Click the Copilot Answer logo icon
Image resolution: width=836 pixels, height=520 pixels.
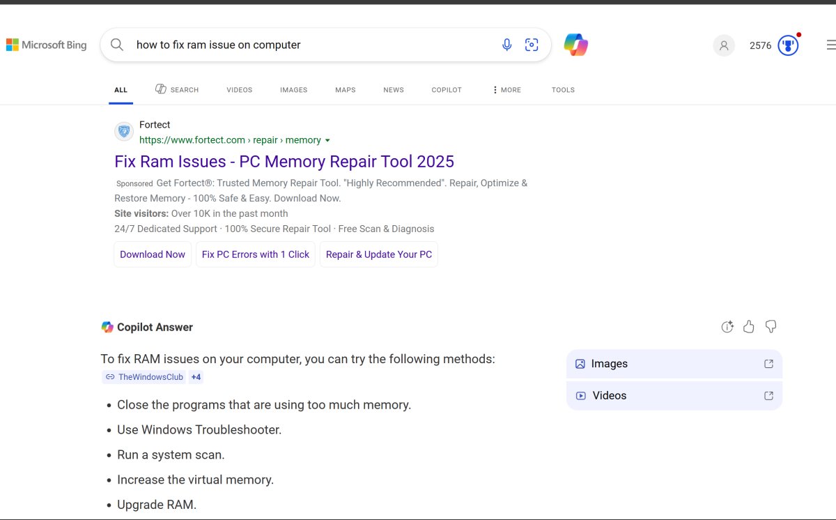click(x=107, y=327)
